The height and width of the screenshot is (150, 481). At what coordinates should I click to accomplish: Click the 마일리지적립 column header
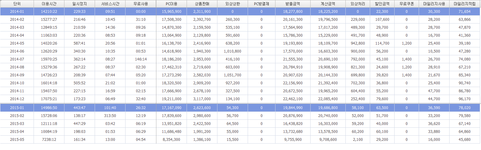465,4
